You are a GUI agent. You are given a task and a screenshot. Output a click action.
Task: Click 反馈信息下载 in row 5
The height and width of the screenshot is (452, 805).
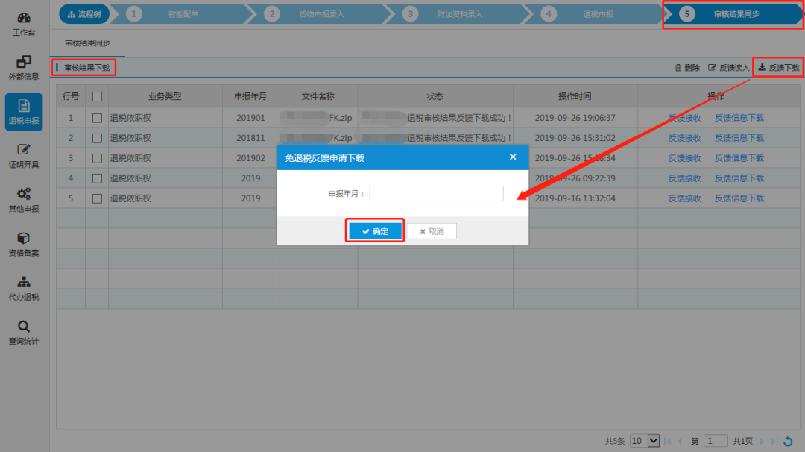[x=739, y=198]
